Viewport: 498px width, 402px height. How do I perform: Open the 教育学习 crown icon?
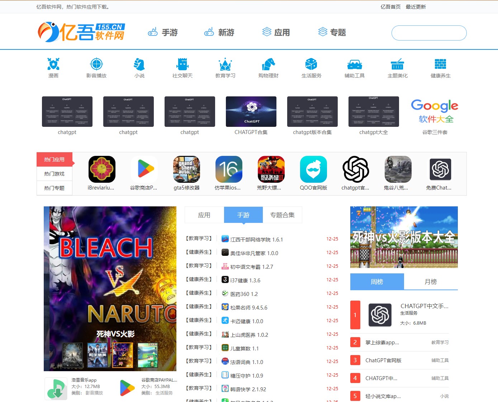click(x=225, y=65)
